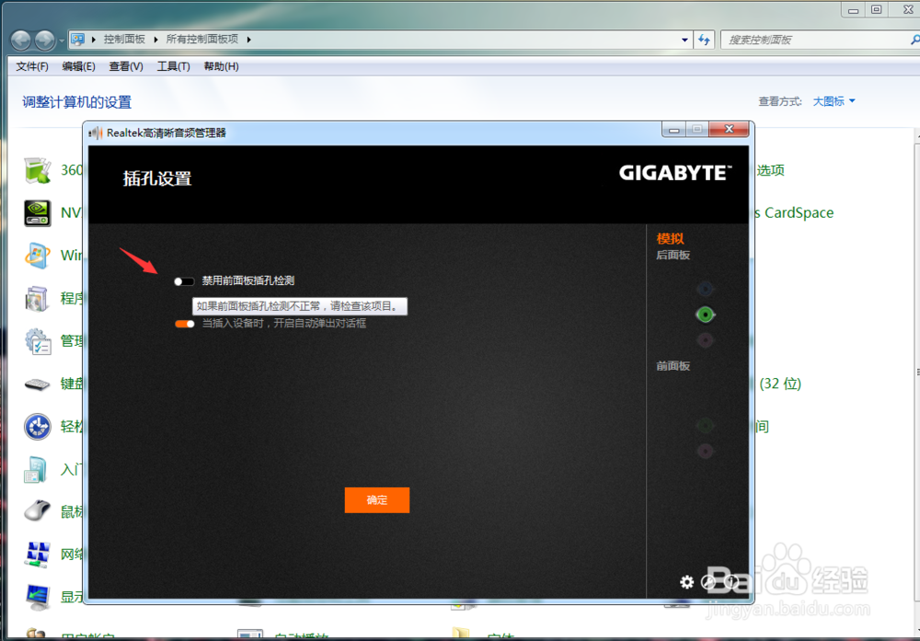The width and height of the screenshot is (920, 641).
Task: Click the front panel headphone jack icon
Action: tap(705, 424)
